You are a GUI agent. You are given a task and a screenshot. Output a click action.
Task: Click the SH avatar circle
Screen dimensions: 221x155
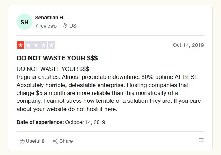click(25, 22)
